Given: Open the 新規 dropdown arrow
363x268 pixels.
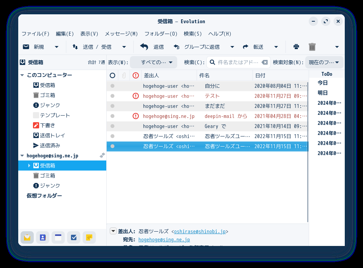Looking at the screenshot, I should coord(57,47).
